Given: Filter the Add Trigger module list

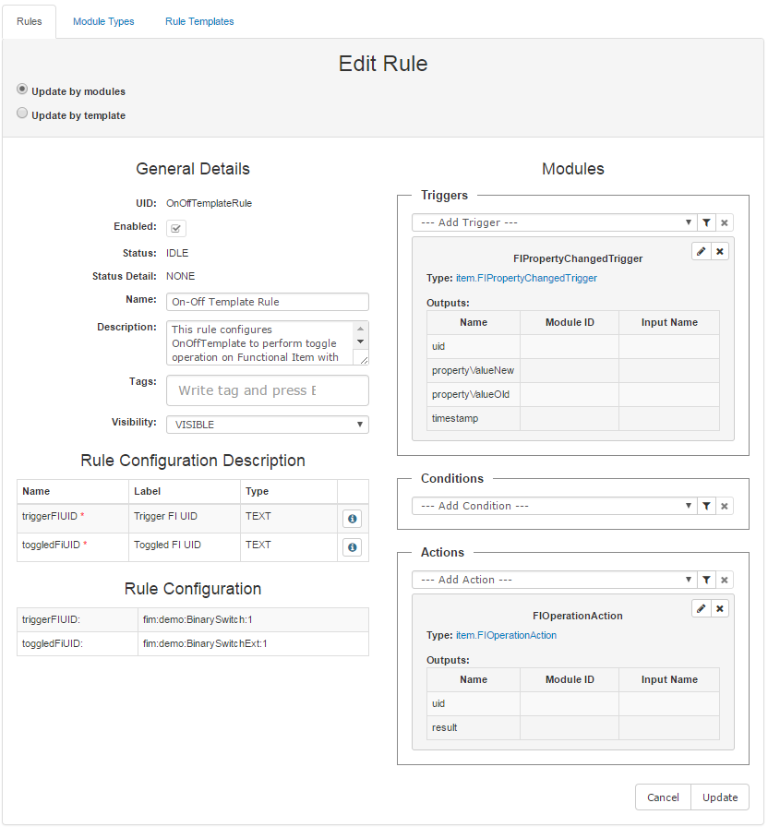Looking at the screenshot, I should [x=707, y=222].
